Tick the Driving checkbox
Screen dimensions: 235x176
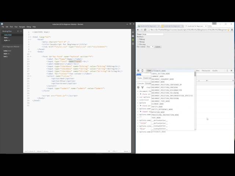coord(138,44)
